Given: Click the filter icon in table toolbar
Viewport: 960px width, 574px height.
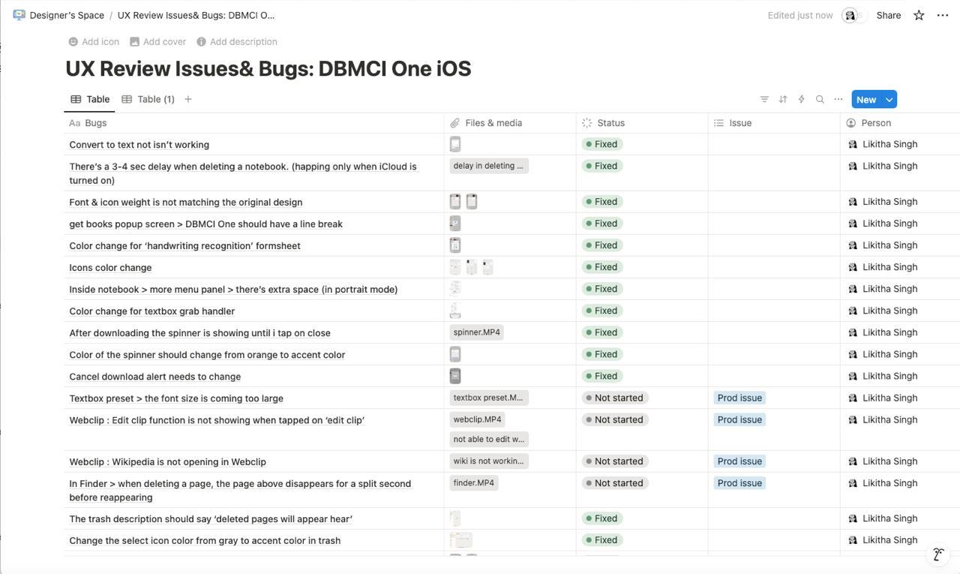Looking at the screenshot, I should (x=764, y=99).
